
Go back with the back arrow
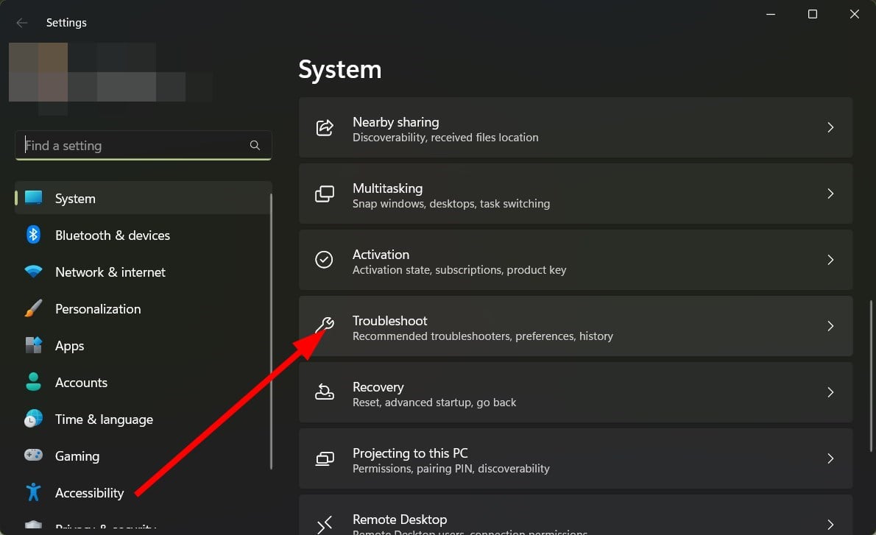pyautogui.click(x=22, y=23)
